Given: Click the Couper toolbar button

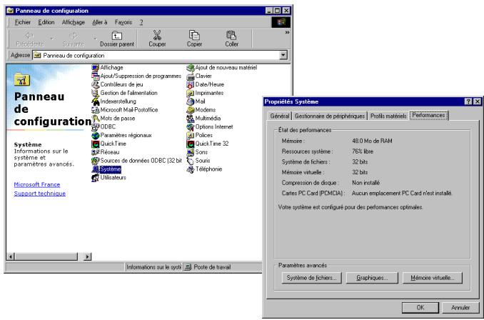Looking at the screenshot, I should click(158, 39).
